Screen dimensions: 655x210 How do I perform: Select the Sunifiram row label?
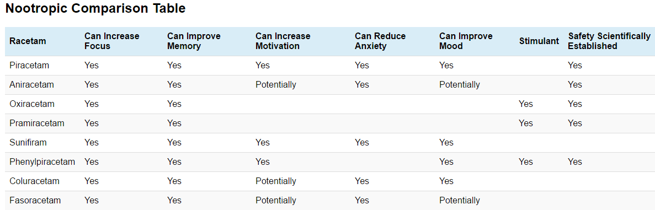click(28, 142)
